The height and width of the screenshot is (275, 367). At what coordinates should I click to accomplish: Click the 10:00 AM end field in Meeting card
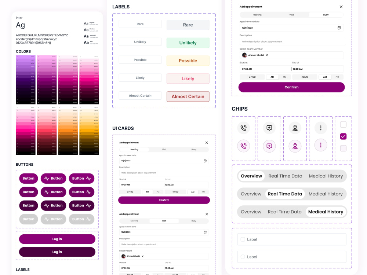[x=186, y=185]
